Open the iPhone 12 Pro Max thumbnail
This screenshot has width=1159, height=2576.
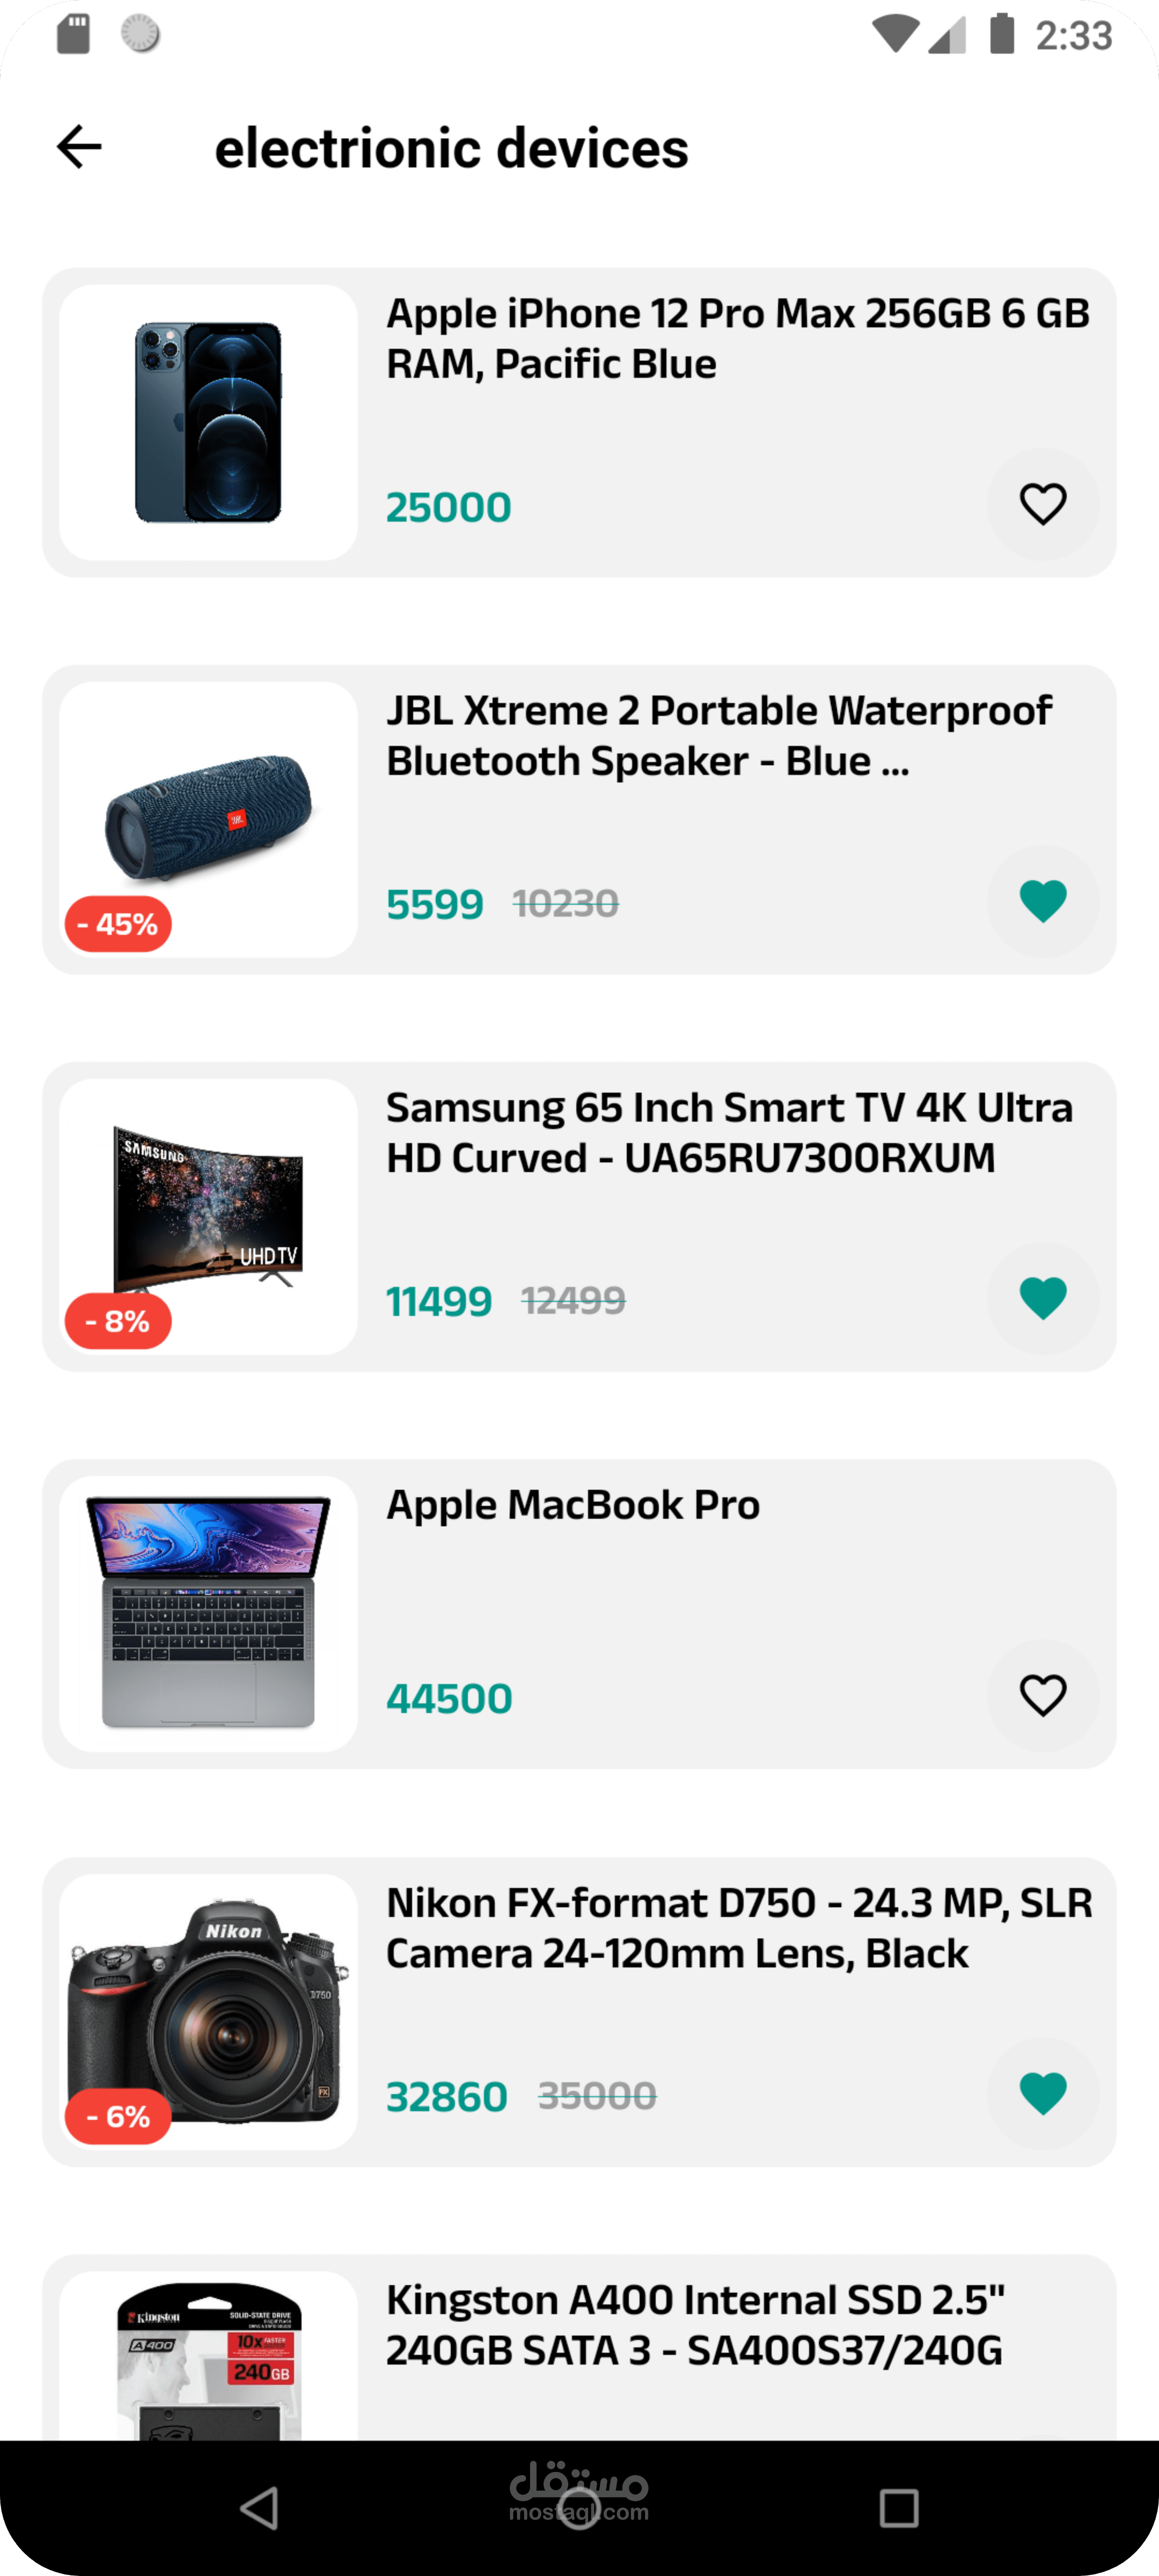(208, 422)
